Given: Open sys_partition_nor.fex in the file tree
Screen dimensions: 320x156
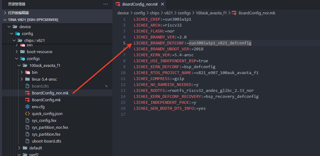Looking at the screenshot, I should (x=50, y=127).
